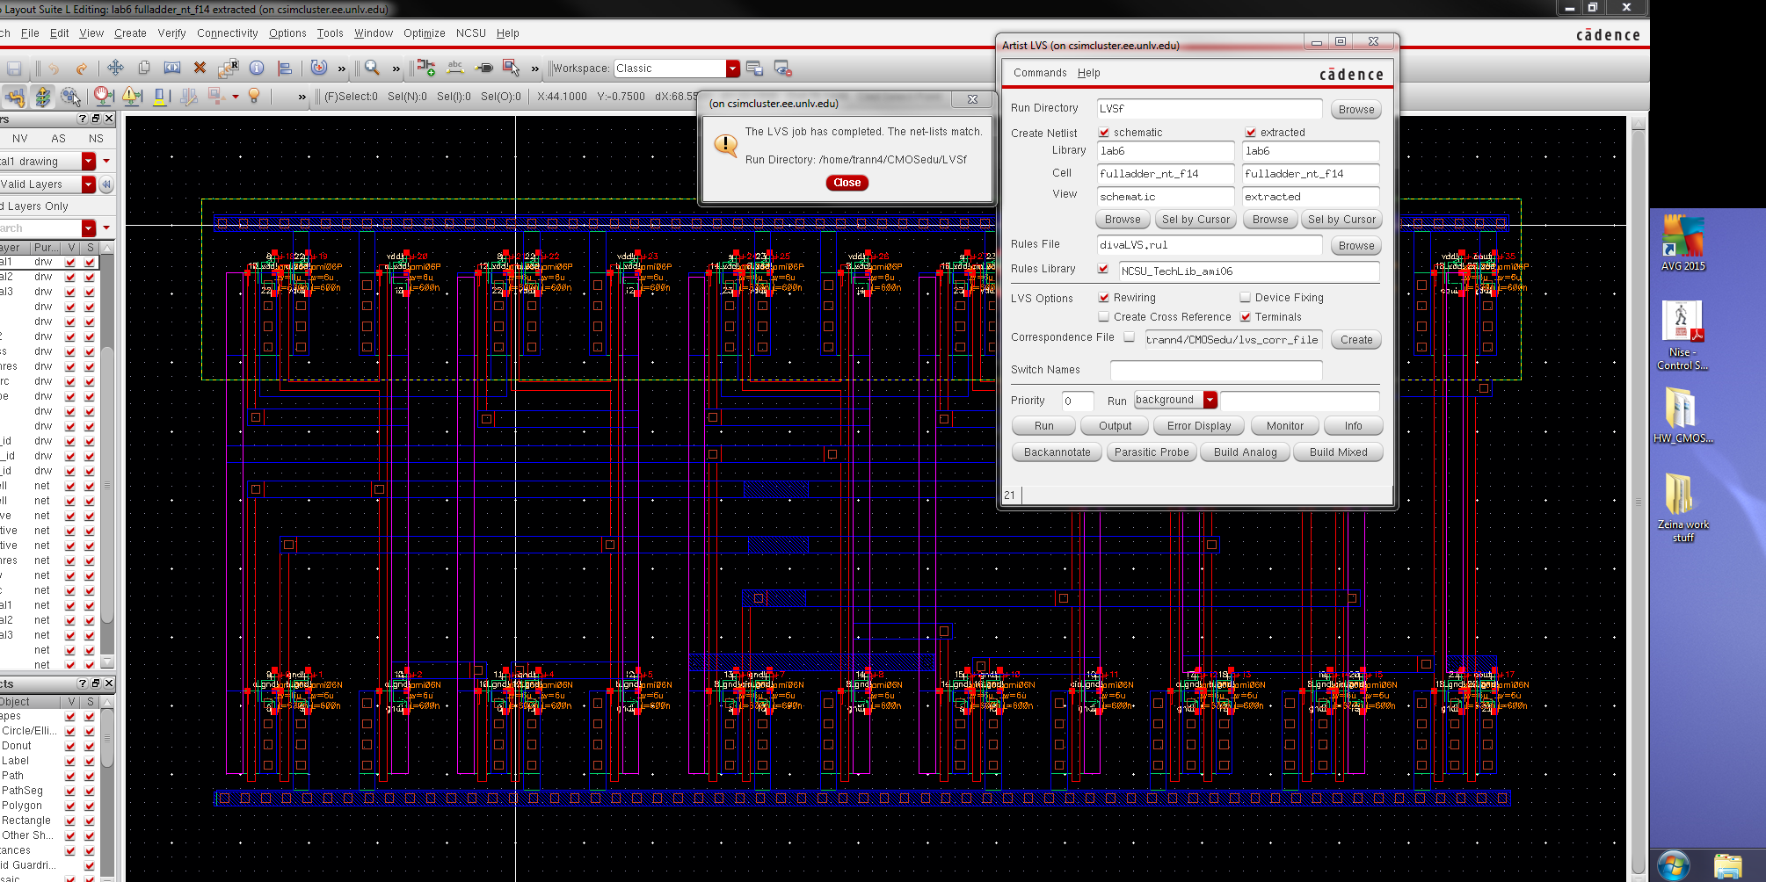Open the Run background dropdown
This screenshot has width=1766, height=882.
[1210, 400]
